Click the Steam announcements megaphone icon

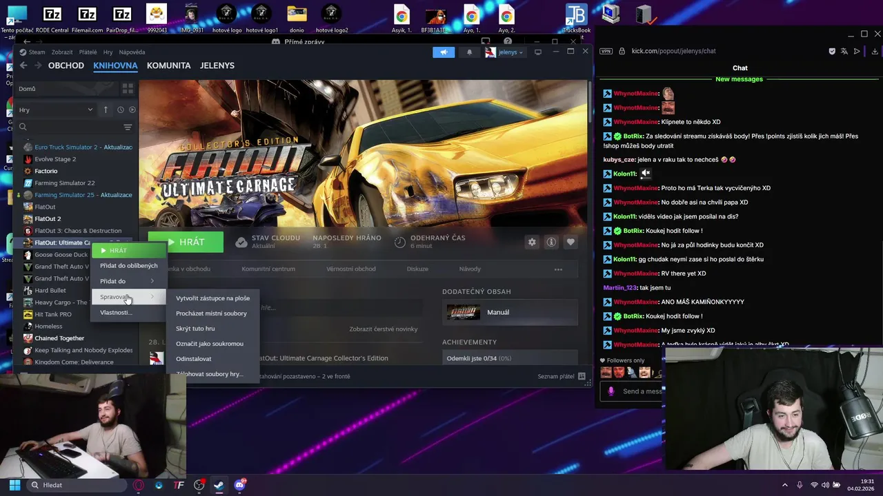pyautogui.click(x=444, y=52)
